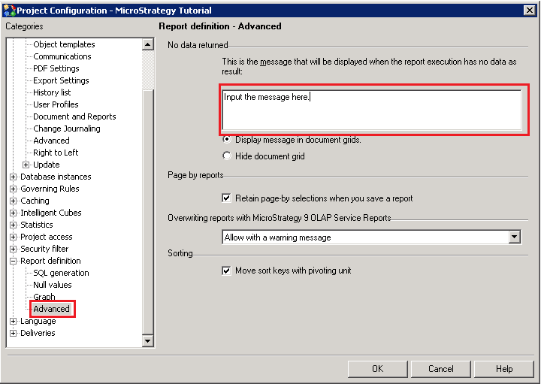Click the Database instances label

pos(56,177)
